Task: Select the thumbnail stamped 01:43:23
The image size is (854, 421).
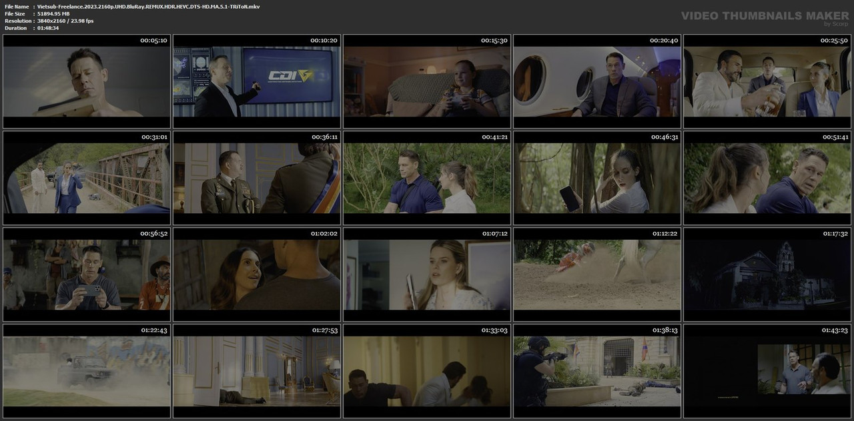Action: [x=767, y=371]
